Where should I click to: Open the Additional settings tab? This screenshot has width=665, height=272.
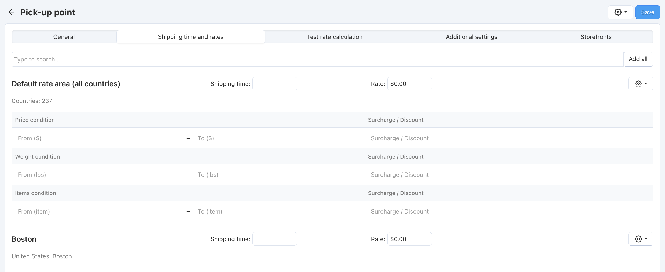click(x=471, y=37)
